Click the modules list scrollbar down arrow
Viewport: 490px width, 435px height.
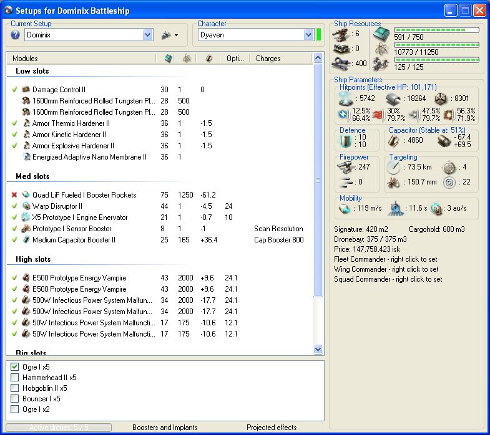click(318, 350)
